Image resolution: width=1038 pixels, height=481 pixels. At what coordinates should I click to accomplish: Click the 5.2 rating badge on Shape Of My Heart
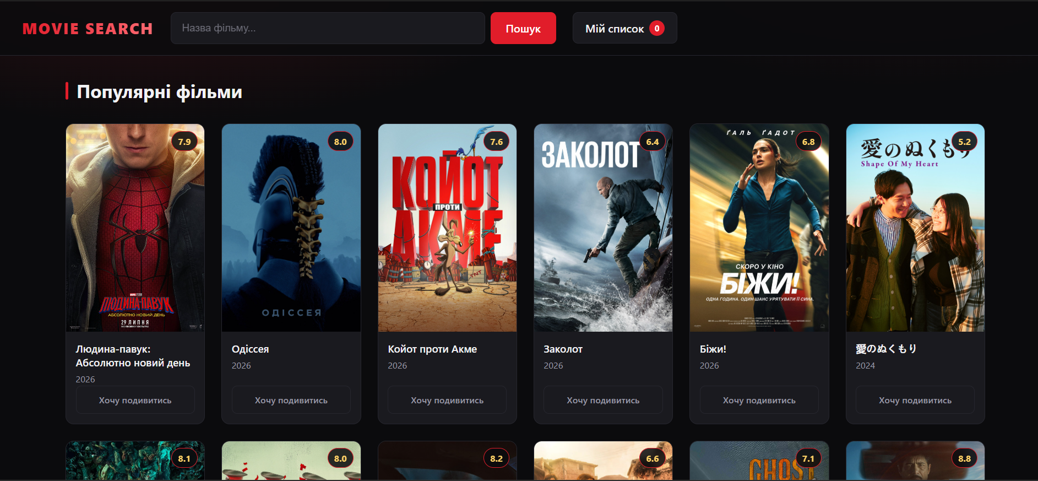tap(964, 142)
